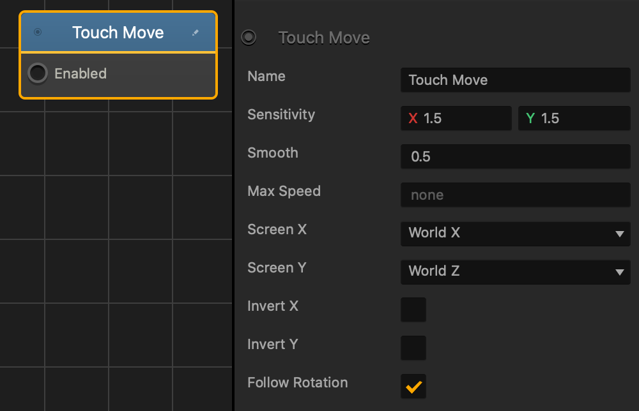Click the Name field containing Touch Move

coord(515,80)
